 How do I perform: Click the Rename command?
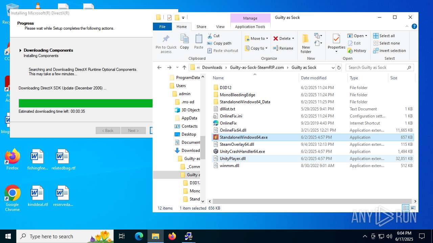[x=283, y=48]
